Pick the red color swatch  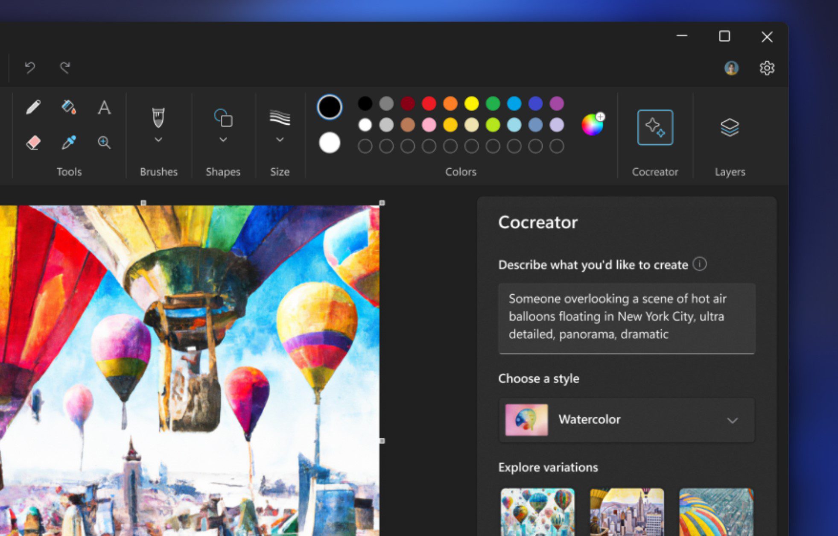[429, 103]
